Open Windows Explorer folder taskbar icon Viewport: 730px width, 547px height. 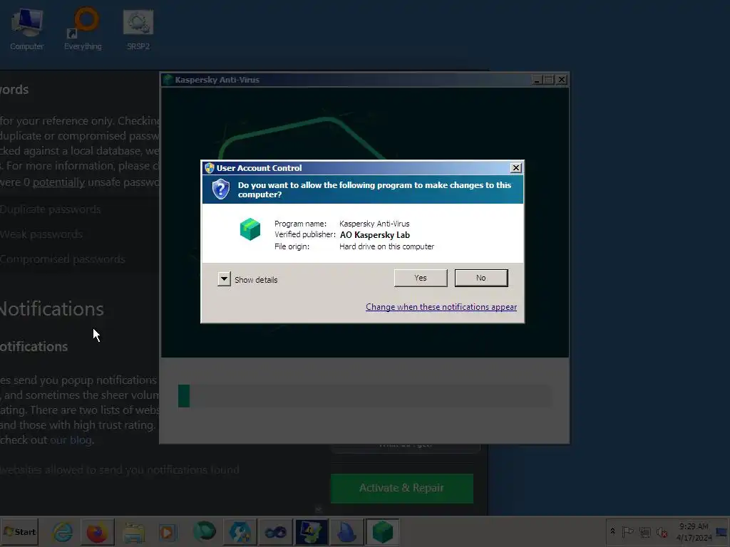pos(133,532)
